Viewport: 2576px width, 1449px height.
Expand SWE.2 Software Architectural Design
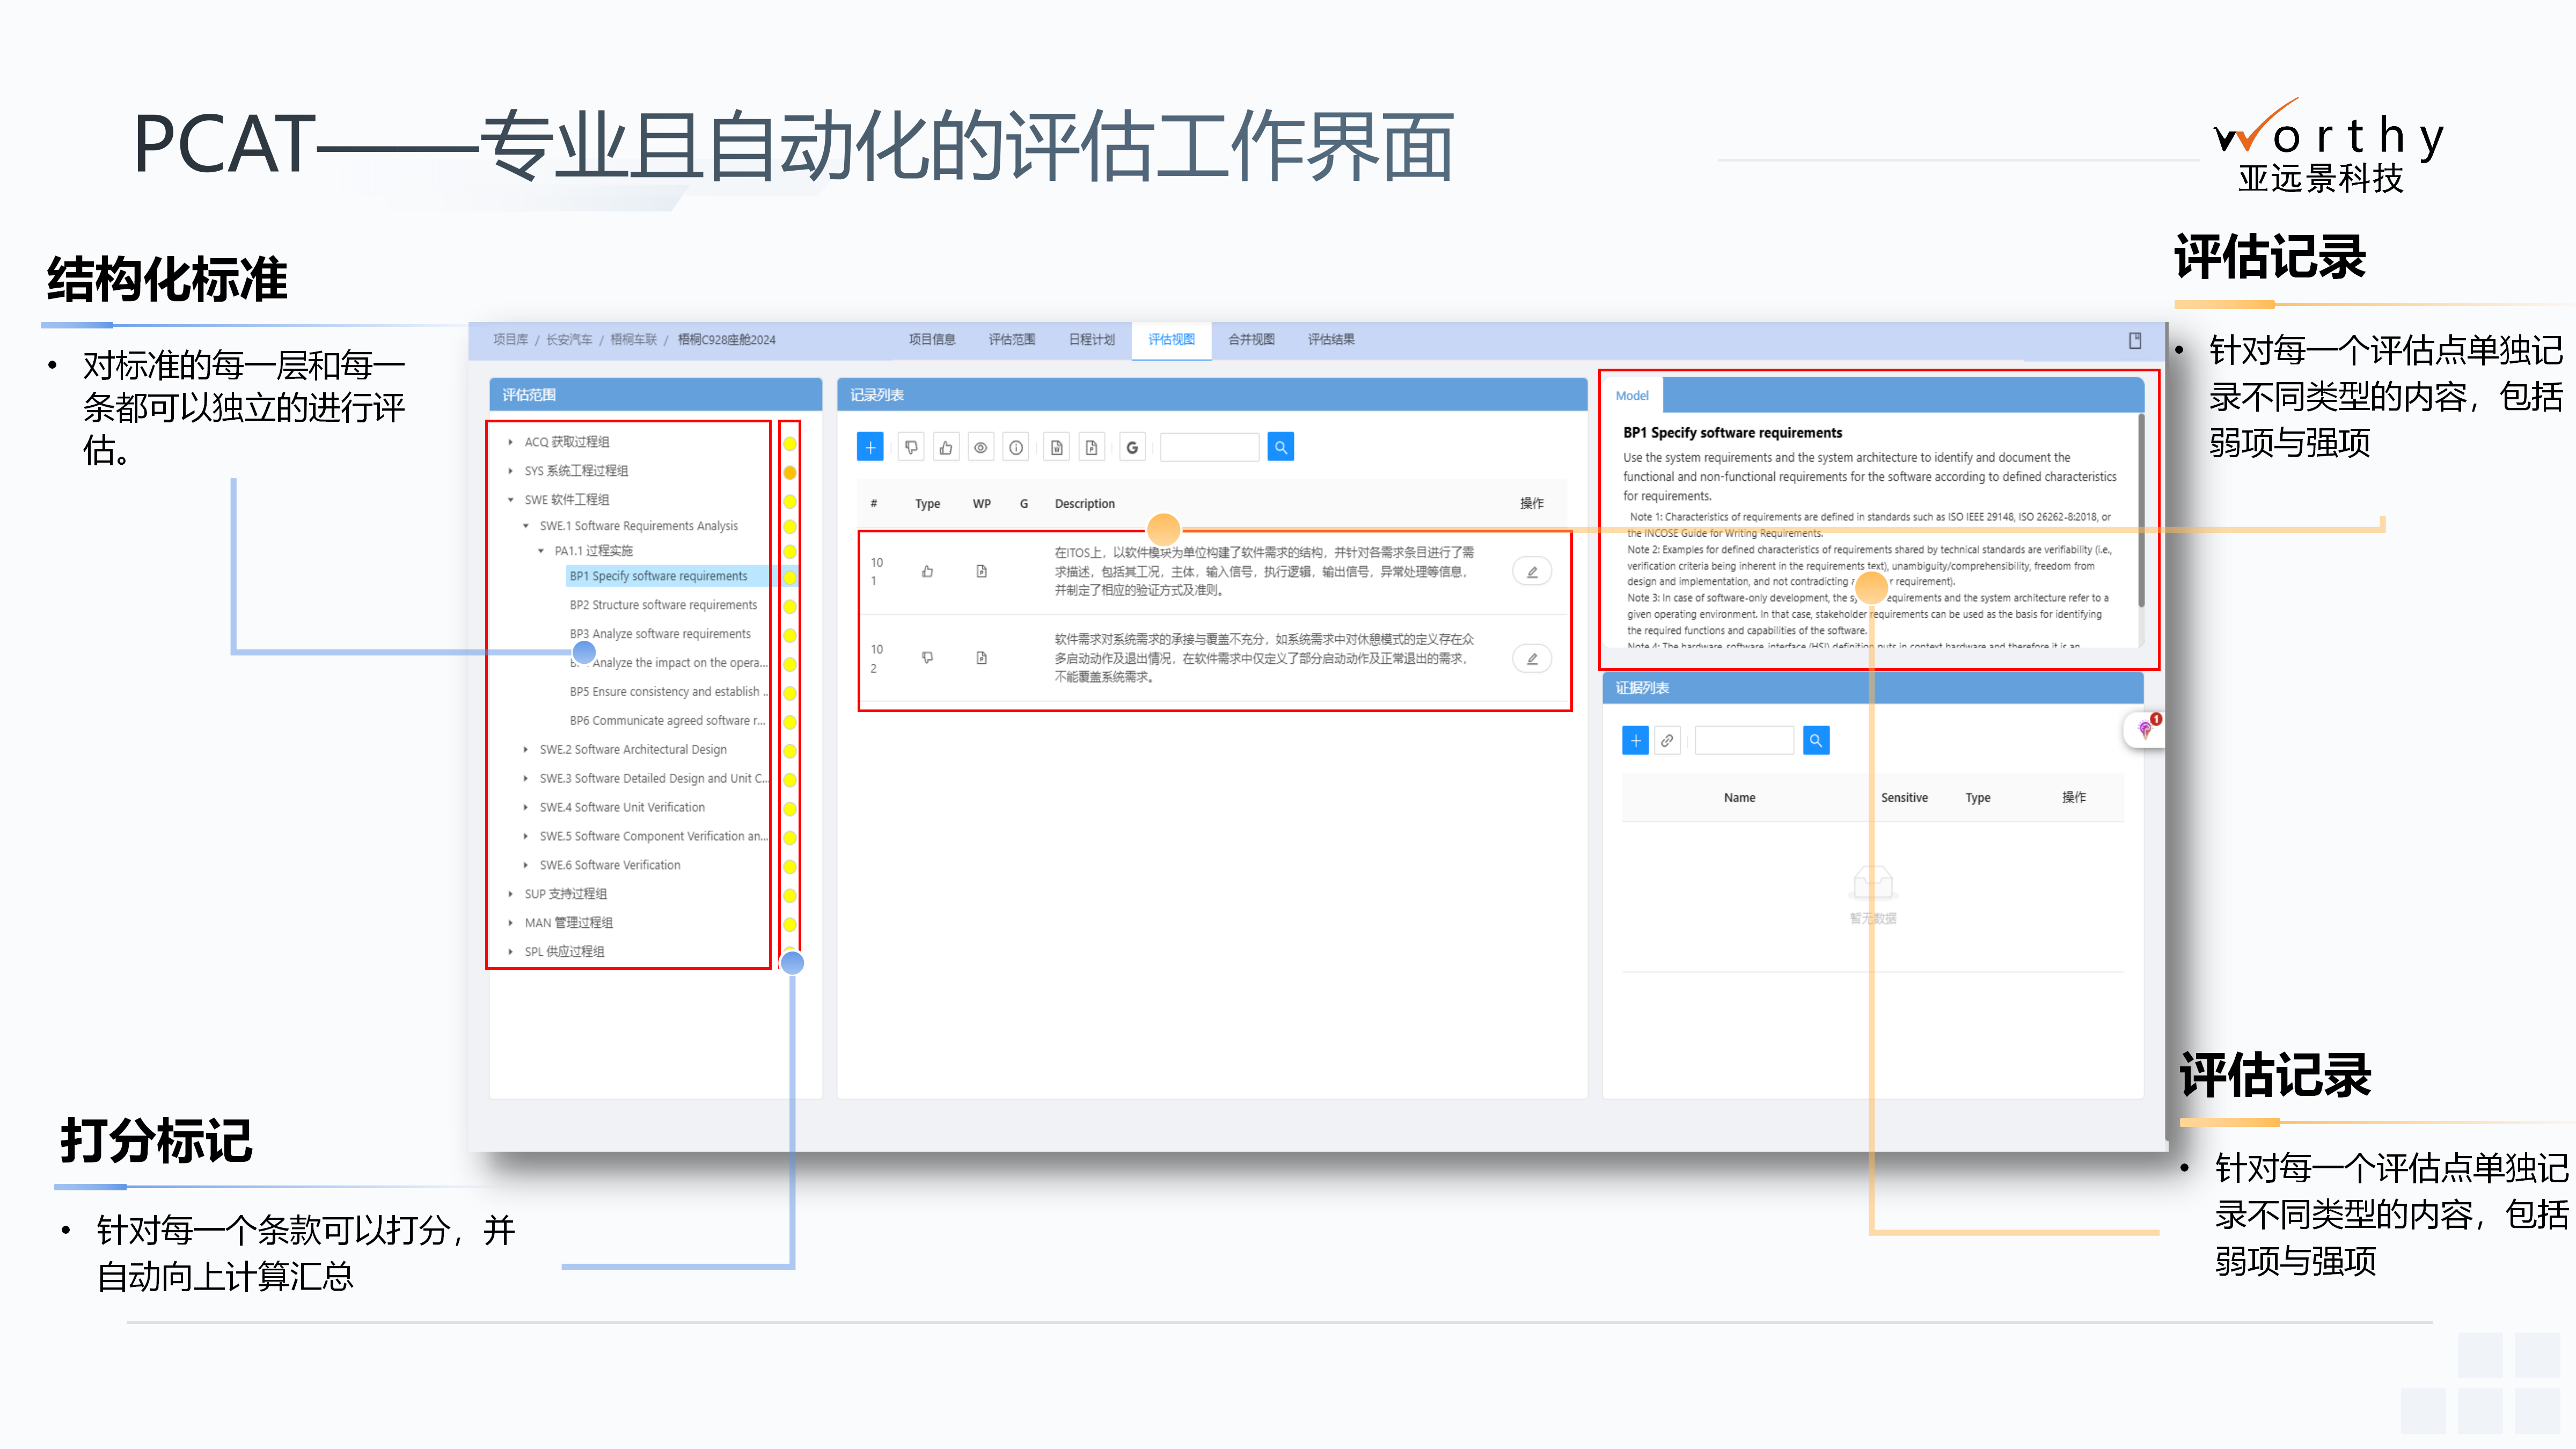526,750
